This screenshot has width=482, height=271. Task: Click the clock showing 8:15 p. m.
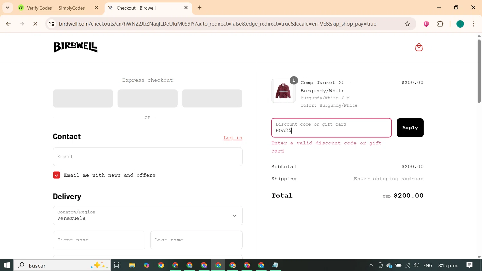click(x=448, y=265)
